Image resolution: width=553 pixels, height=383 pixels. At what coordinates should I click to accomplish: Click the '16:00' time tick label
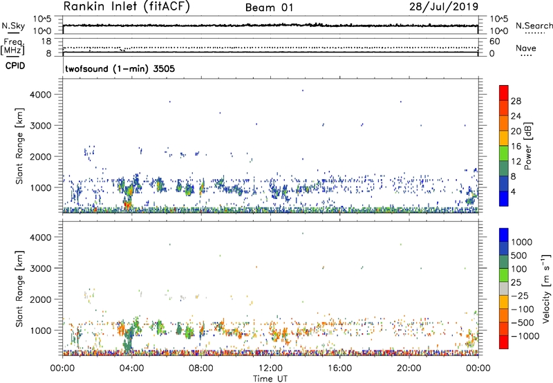[339, 368]
